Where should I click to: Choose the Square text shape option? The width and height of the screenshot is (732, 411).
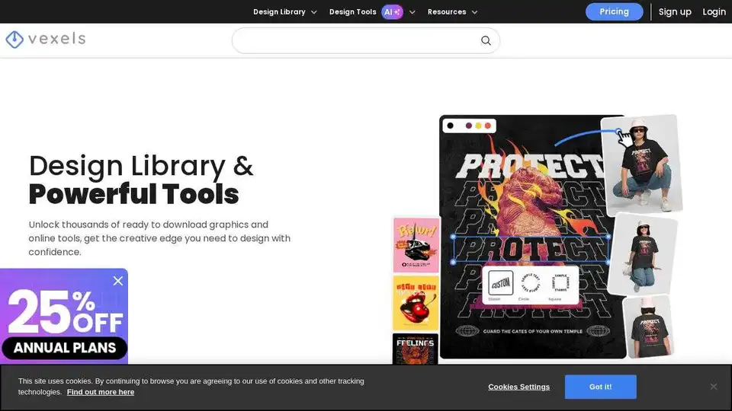pyautogui.click(x=560, y=283)
